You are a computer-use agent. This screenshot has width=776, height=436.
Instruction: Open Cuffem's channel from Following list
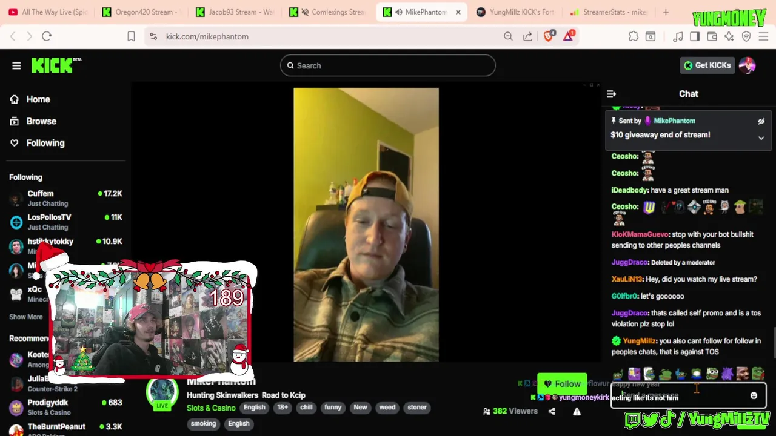65,199
